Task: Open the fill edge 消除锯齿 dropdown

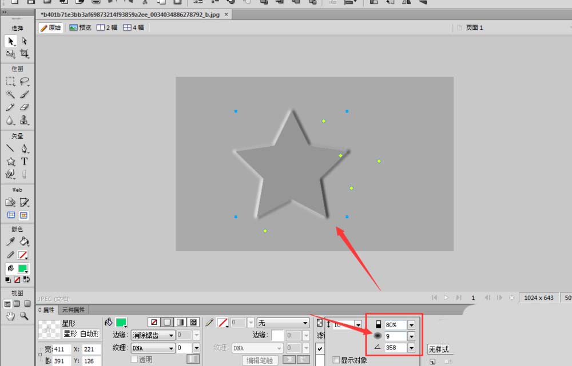Action: tap(153, 335)
